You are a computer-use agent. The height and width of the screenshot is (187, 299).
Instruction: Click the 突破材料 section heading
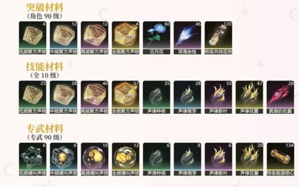(x=45, y=7)
